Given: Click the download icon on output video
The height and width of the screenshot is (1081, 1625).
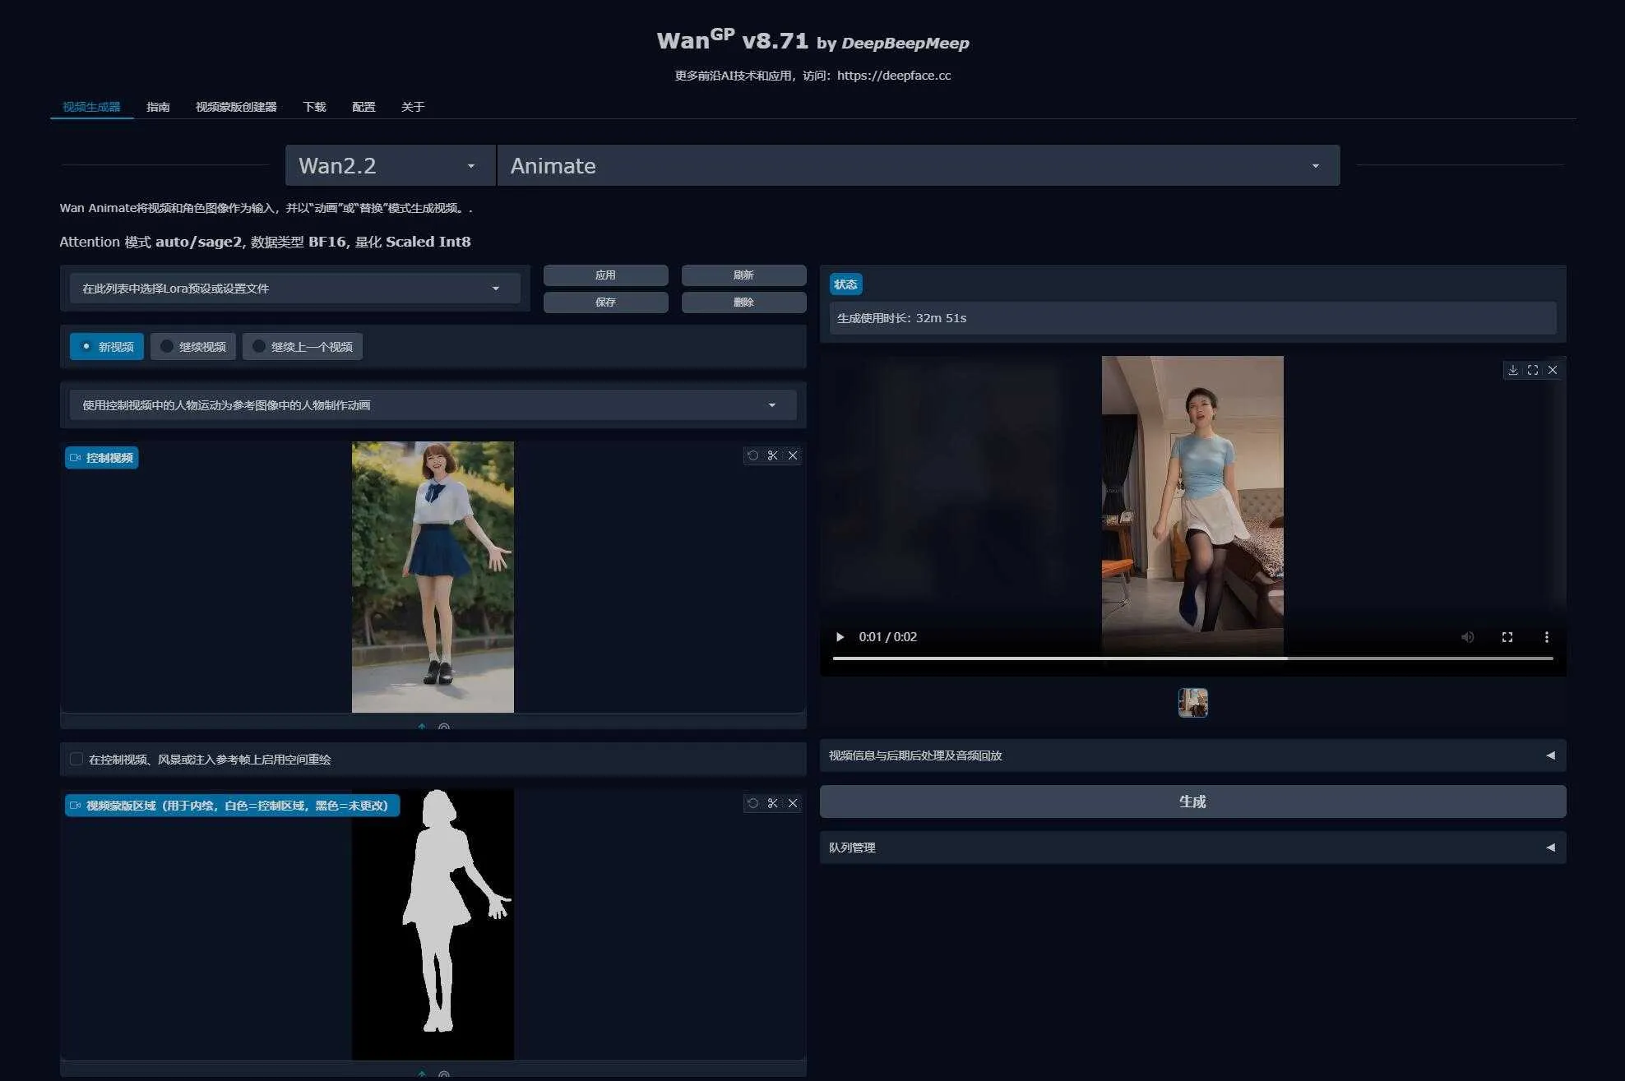Looking at the screenshot, I should [1512, 370].
